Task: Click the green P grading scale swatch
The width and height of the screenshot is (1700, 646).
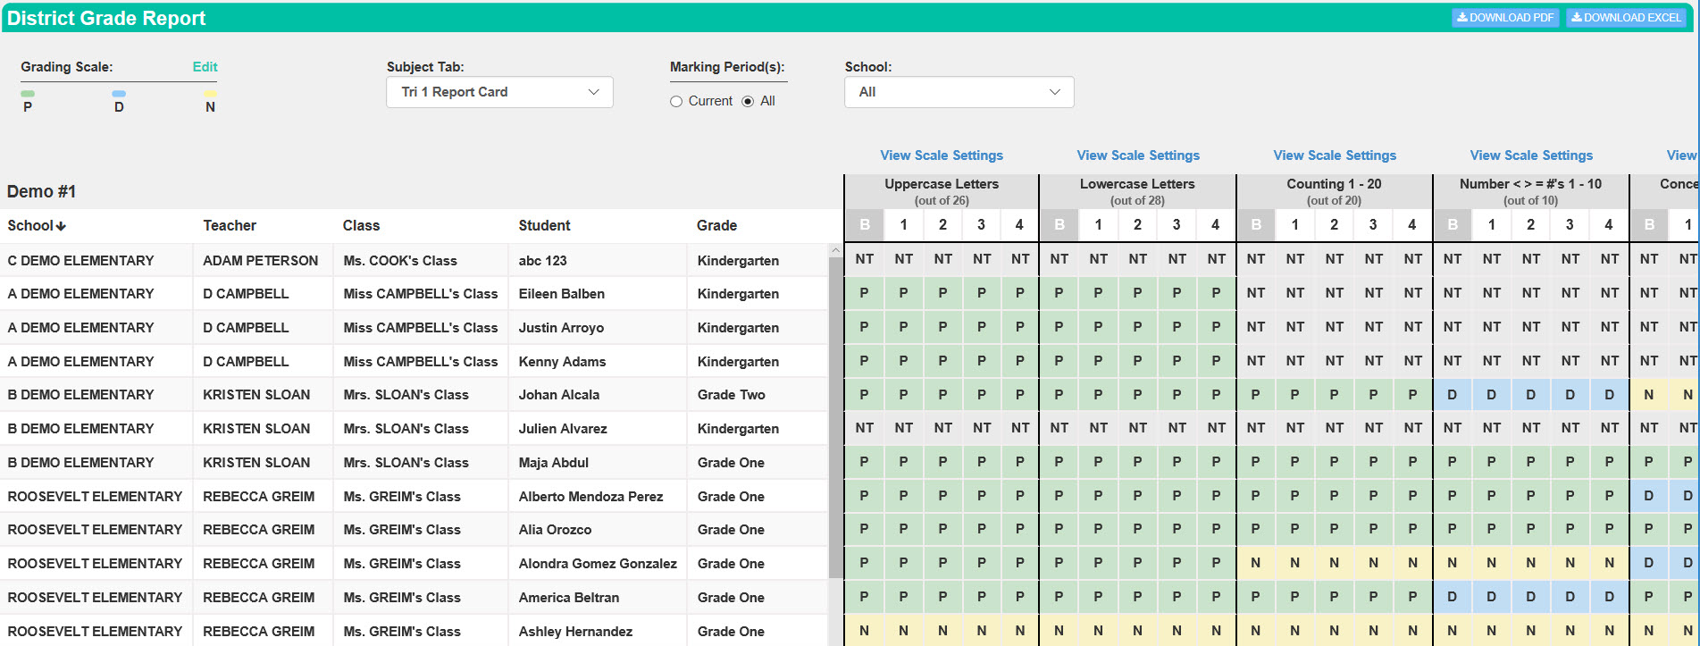Action: [28, 94]
